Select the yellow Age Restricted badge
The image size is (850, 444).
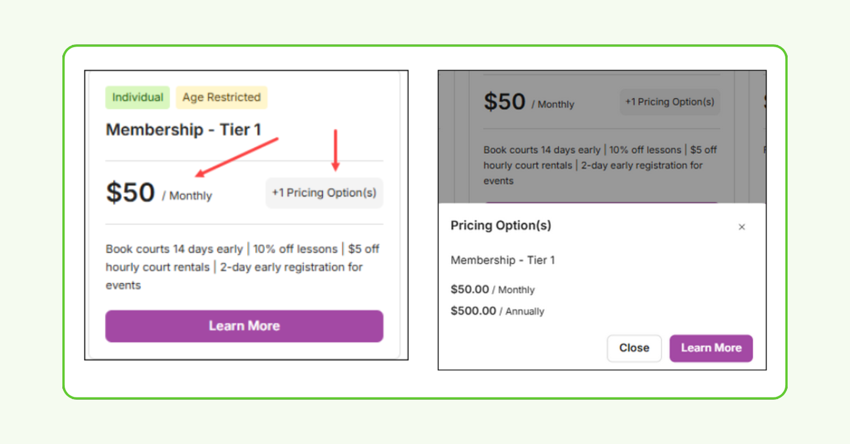tap(222, 97)
